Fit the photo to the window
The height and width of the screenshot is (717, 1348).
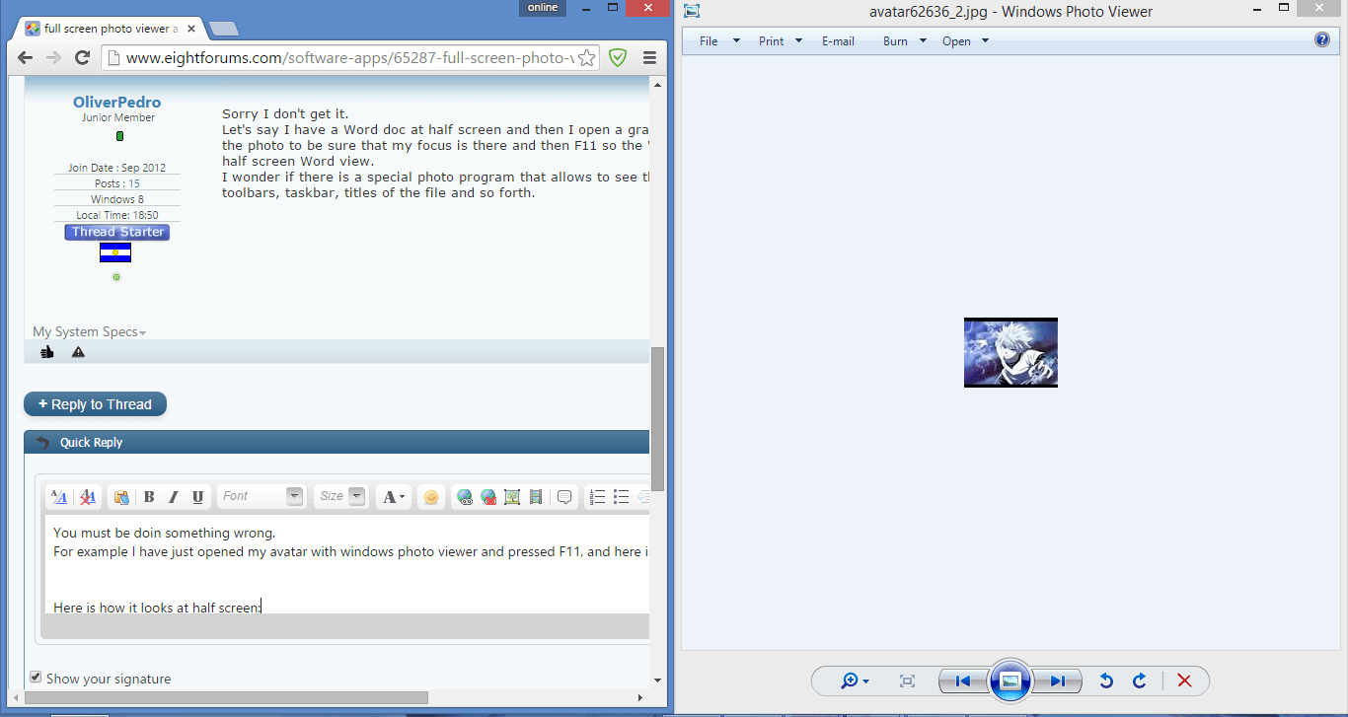point(907,681)
